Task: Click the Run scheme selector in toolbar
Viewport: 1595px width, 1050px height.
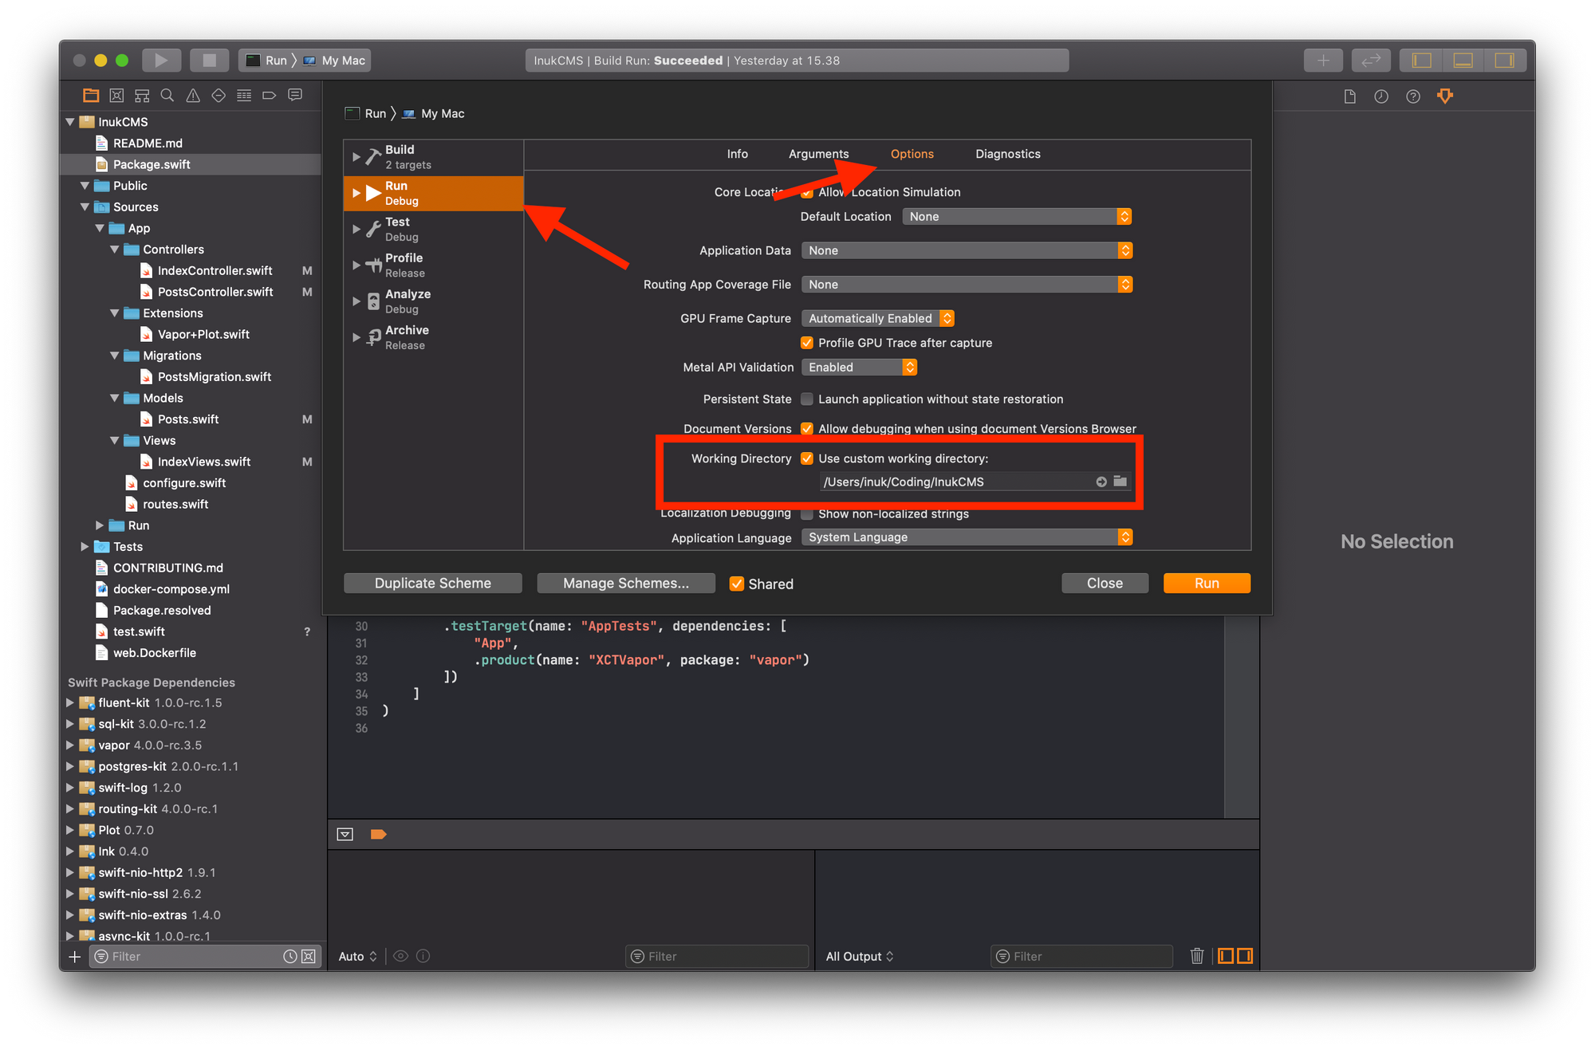Action: (266, 61)
